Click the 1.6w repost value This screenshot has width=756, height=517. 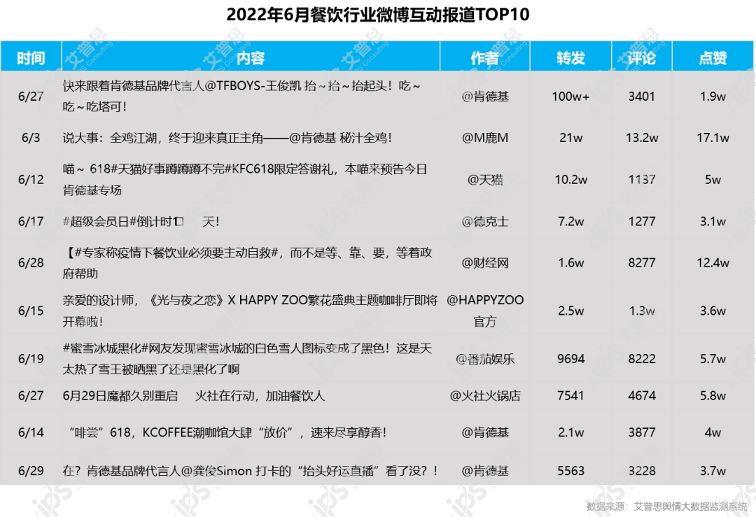[x=571, y=263]
